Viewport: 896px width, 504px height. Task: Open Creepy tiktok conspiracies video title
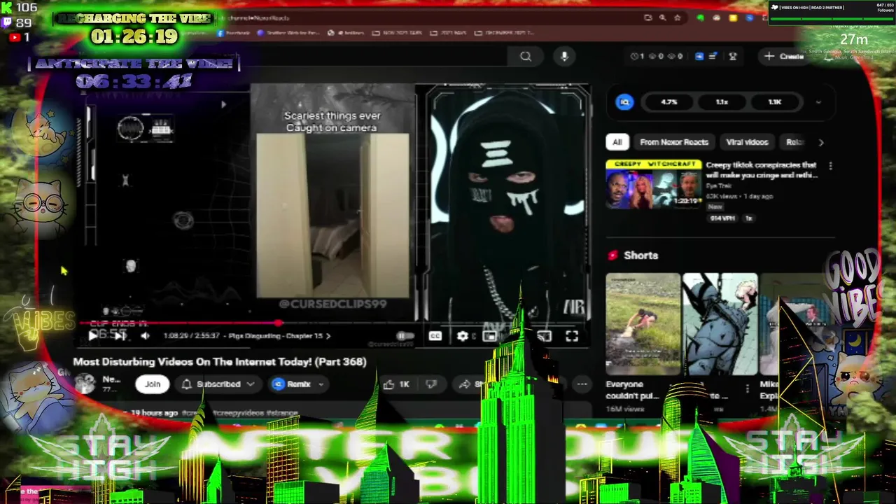click(x=761, y=170)
